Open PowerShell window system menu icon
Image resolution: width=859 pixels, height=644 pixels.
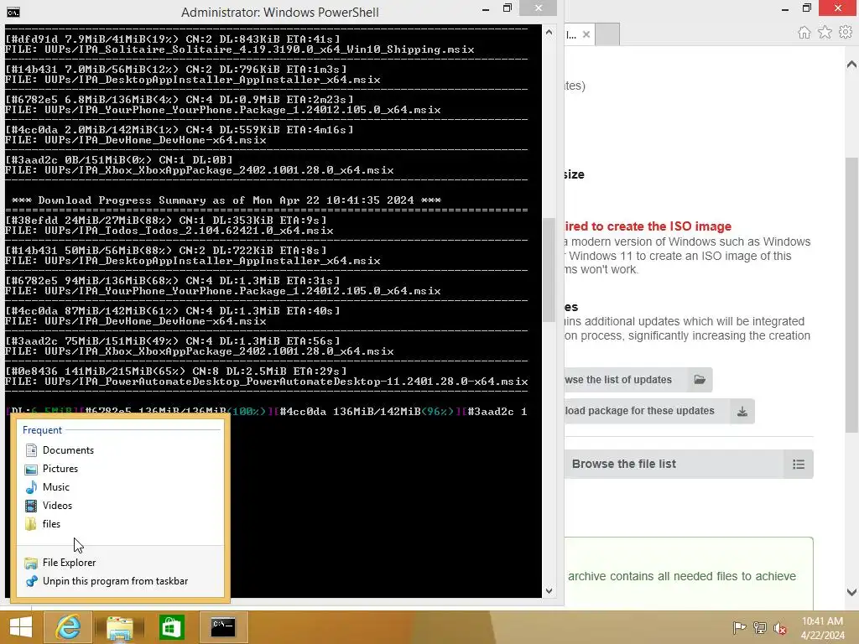click(13, 12)
